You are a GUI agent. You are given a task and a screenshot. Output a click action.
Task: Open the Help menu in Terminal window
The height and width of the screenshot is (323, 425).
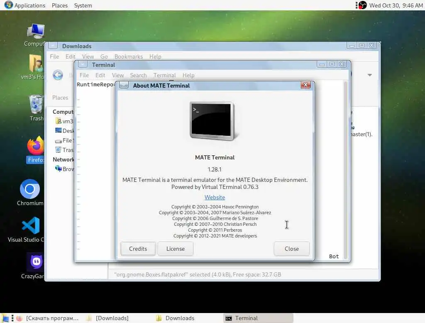(188, 75)
